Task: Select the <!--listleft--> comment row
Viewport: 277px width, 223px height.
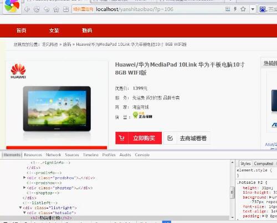Action: point(40,203)
